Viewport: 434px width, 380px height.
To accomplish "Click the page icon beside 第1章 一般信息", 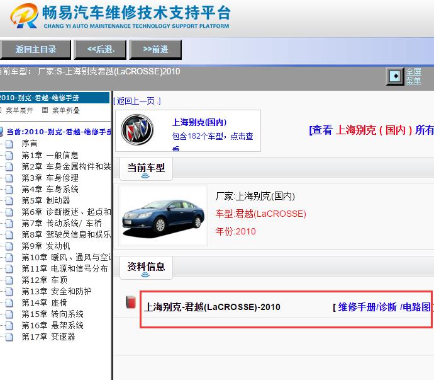I will 9,155.
